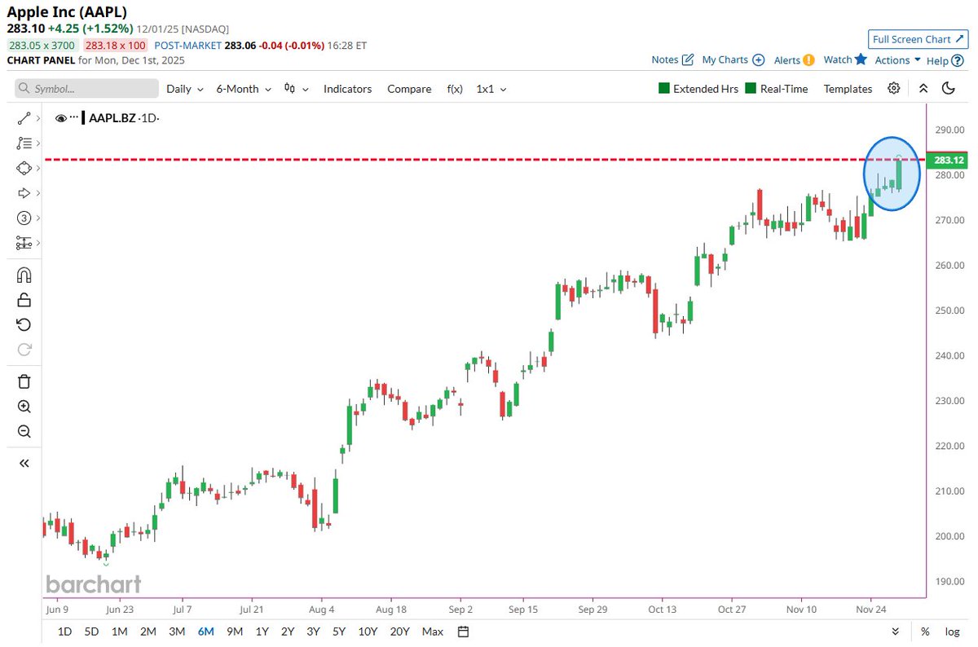Select the polygon shapes drawing tool

click(x=24, y=168)
